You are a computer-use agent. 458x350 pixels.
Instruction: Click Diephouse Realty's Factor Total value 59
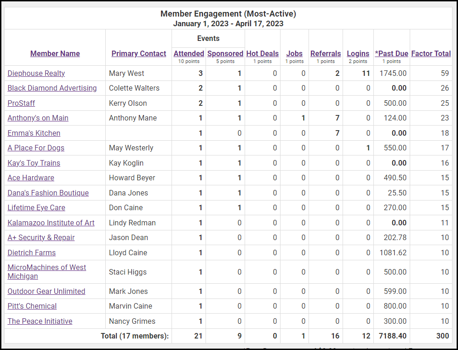pos(445,73)
